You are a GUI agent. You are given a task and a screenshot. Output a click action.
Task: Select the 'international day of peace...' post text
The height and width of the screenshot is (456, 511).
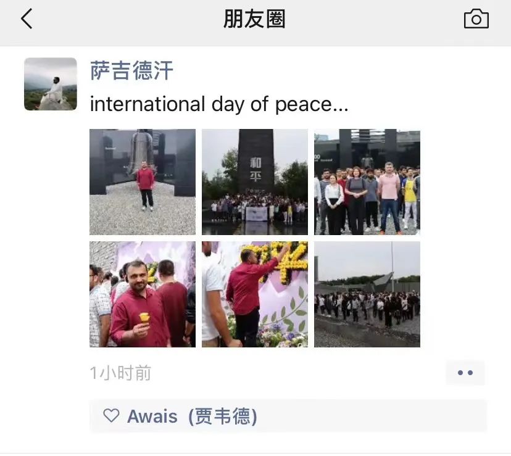point(219,104)
